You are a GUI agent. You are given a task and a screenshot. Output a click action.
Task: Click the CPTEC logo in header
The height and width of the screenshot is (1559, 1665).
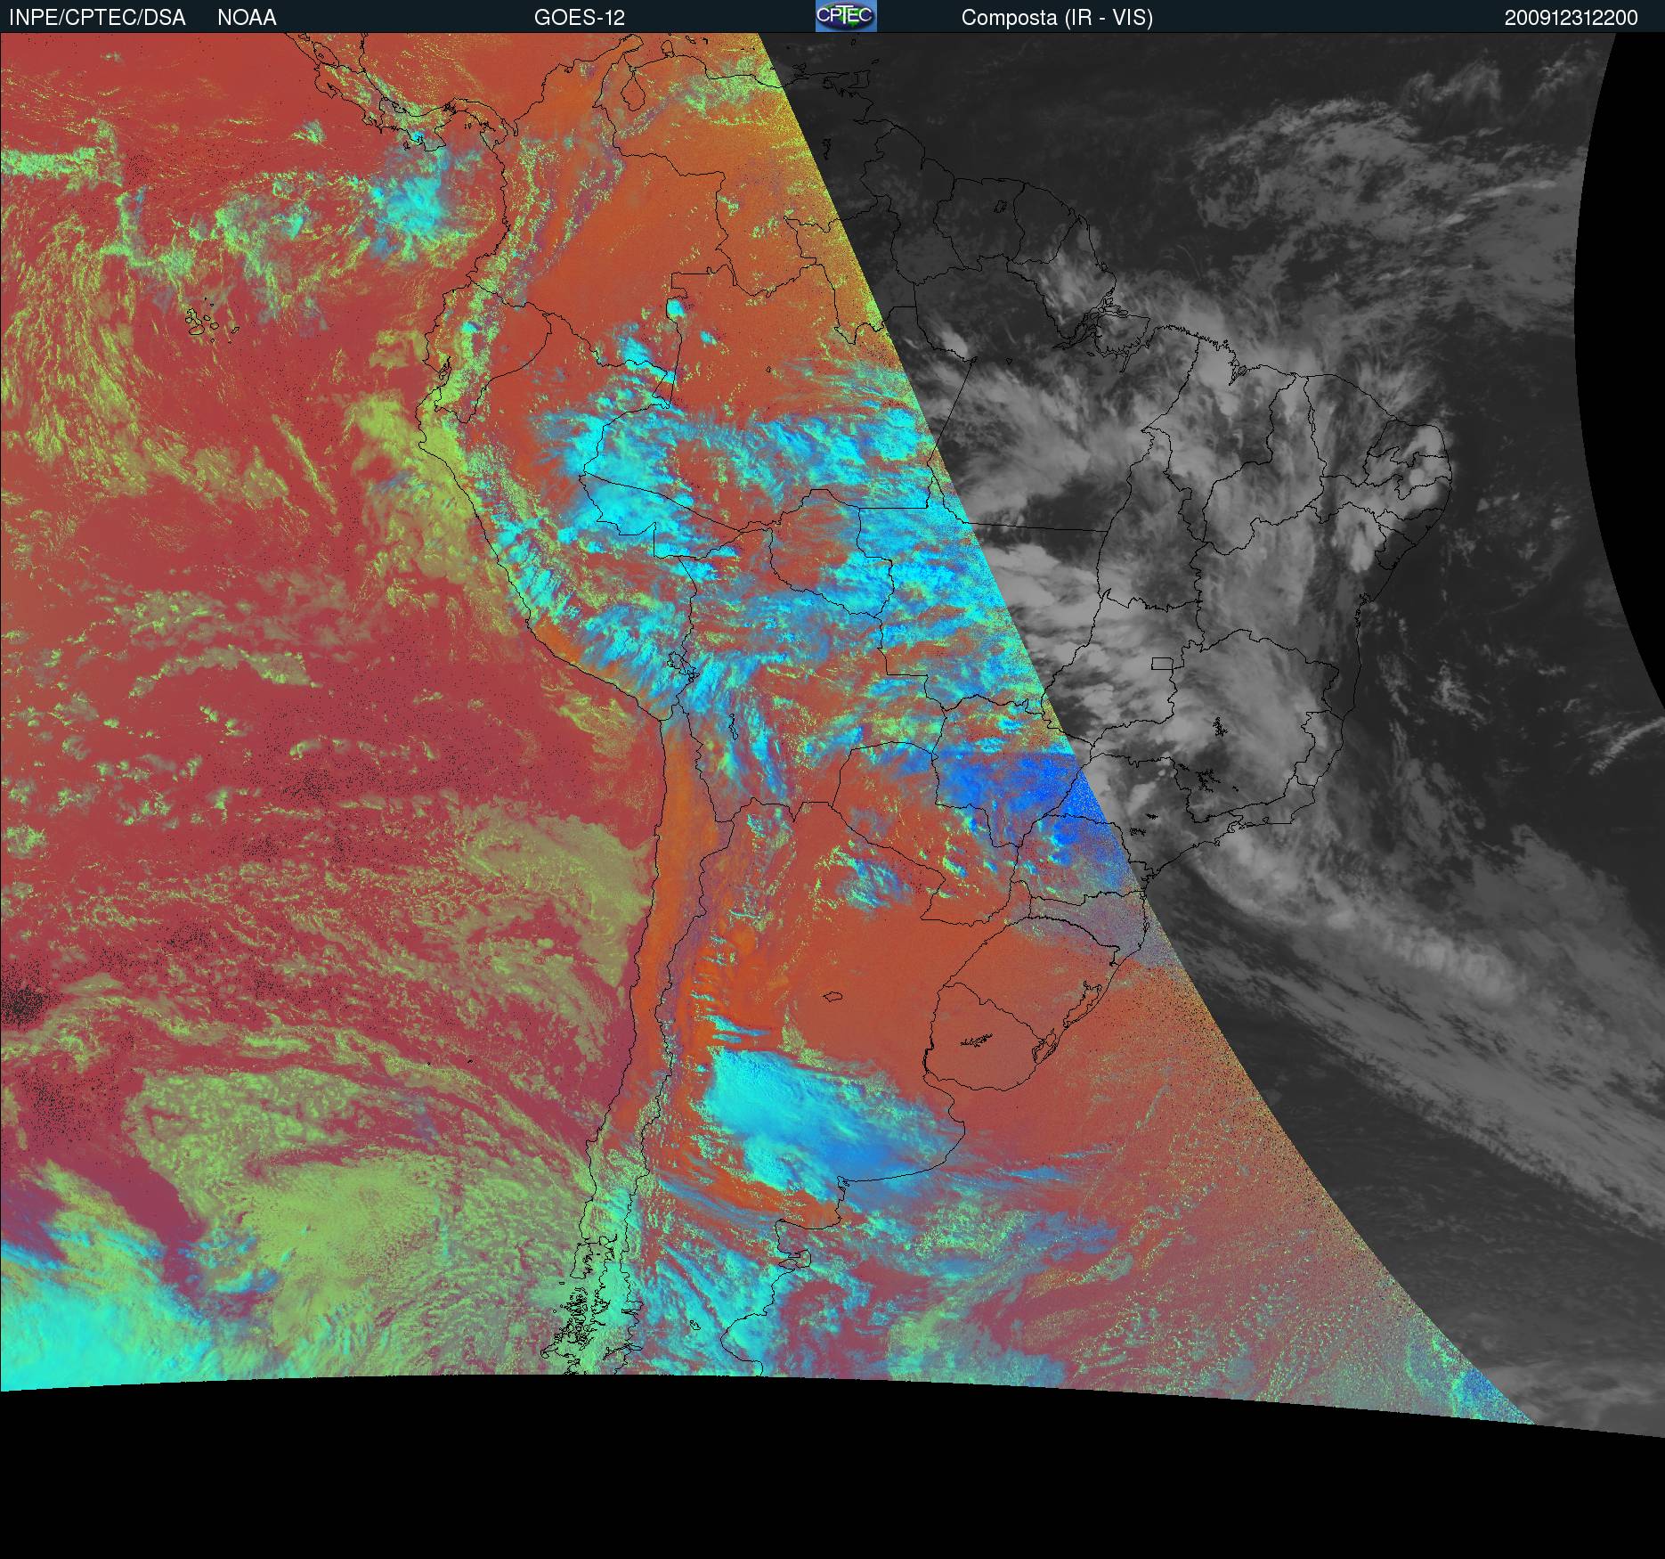coord(846,16)
